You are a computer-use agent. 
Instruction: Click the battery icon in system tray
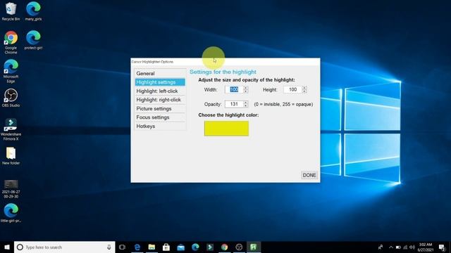click(398, 247)
